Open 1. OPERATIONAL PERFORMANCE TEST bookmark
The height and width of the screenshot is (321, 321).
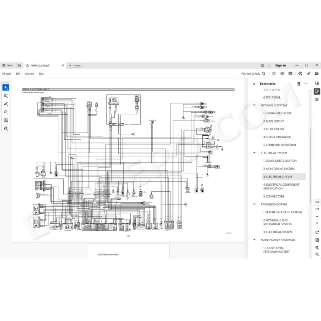pyautogui.click(x=277, y=250)
